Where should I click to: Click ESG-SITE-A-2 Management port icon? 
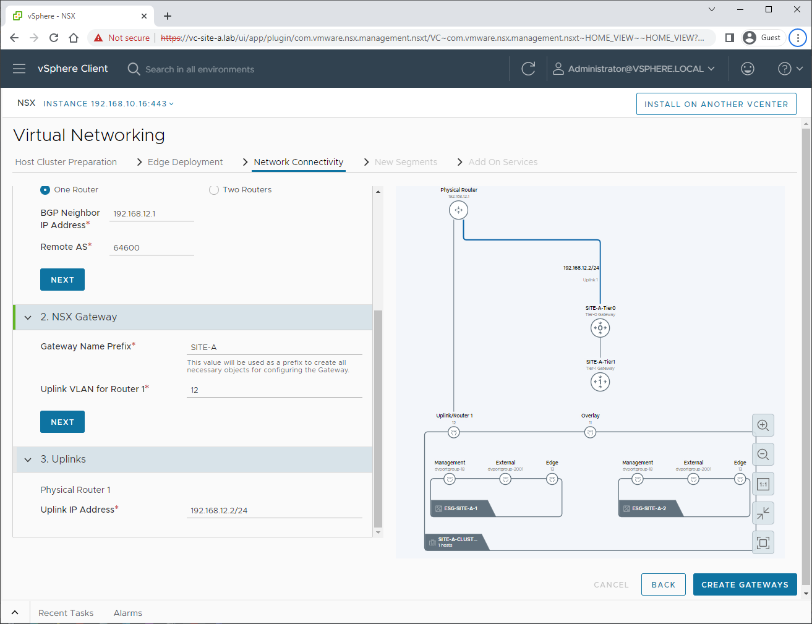(638, 479)
